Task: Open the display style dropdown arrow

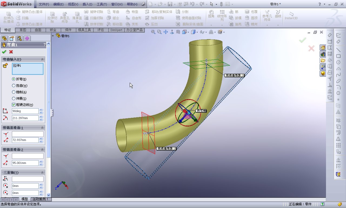Action: (x=197, y=32)
